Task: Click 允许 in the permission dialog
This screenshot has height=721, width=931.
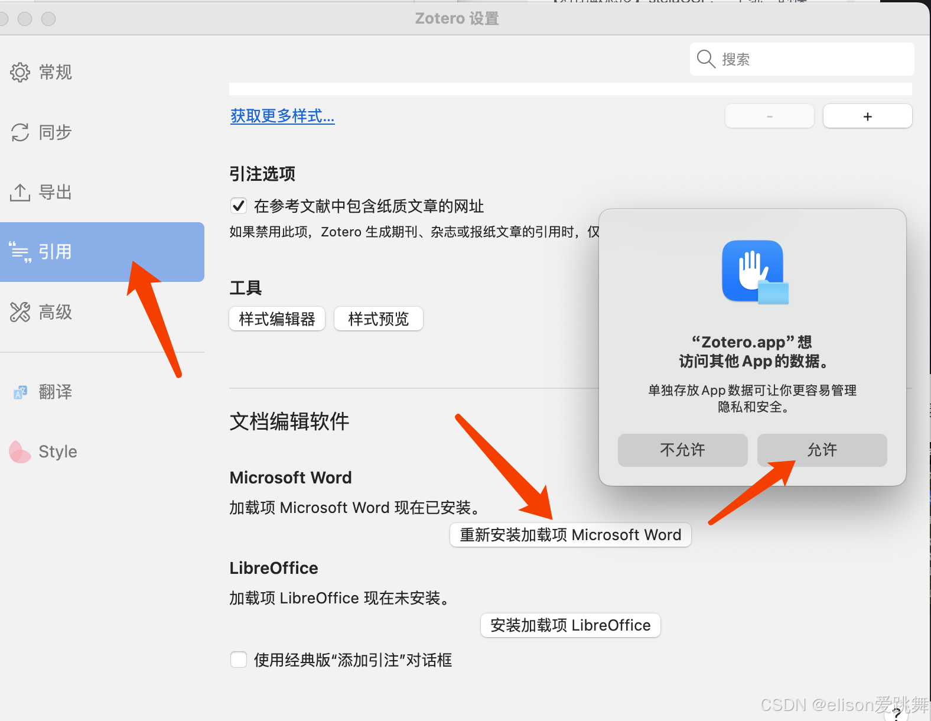Action: click(822, 450)
